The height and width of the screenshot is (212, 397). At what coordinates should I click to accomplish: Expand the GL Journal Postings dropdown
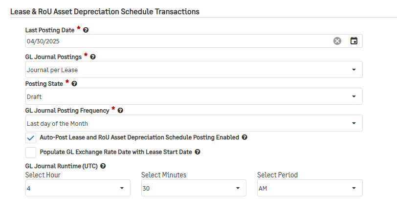[x=194, y=70]
